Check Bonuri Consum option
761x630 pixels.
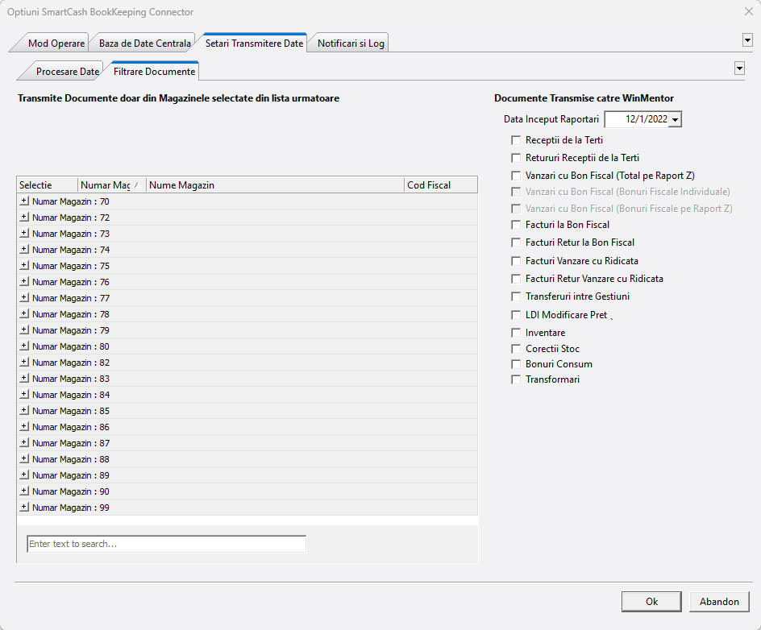(516, 364)
